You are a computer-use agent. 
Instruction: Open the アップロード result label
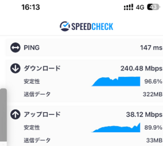42,114
